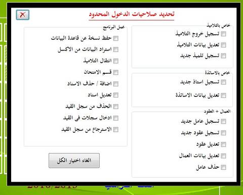
Task: Enable حفظ نسخة عن قاعدة البيانات checkbox
Action: 116,38
